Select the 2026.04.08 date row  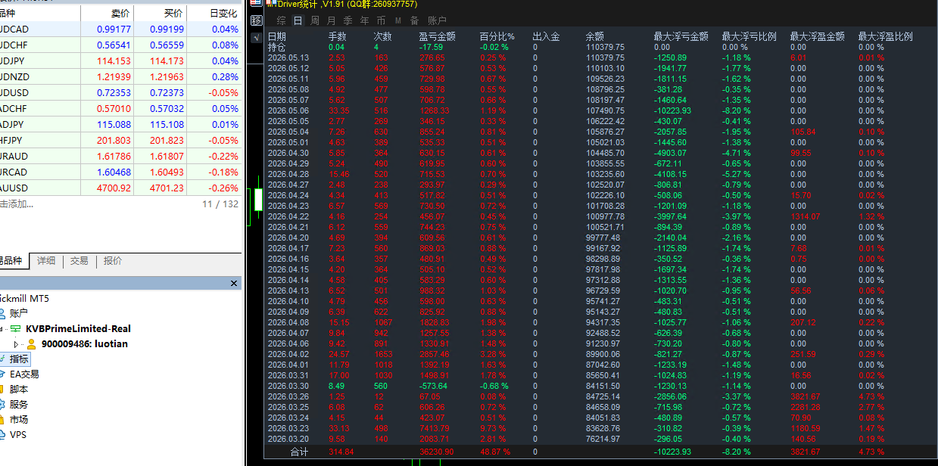288,322
